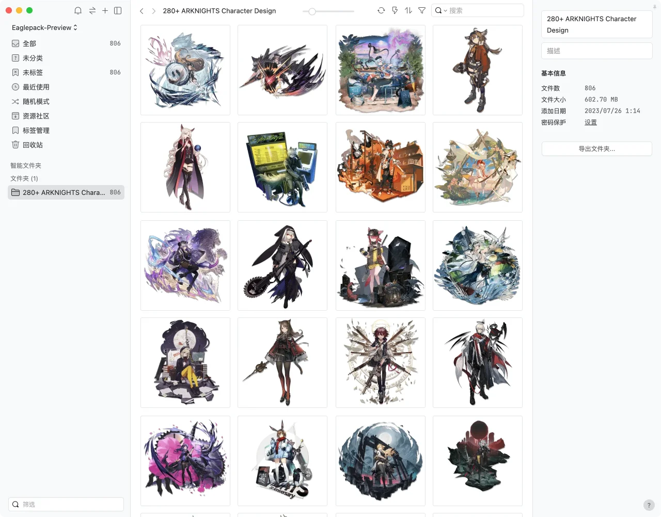This screenshot has width=661, height=517.
Task: Click the switch library arrows icon
Action: pyautogui.click(x=92, y=11)
